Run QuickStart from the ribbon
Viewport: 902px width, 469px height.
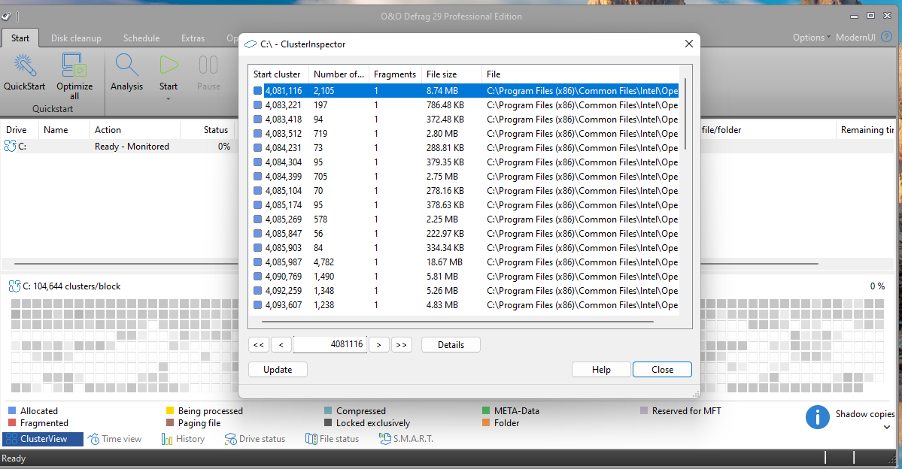24,73
